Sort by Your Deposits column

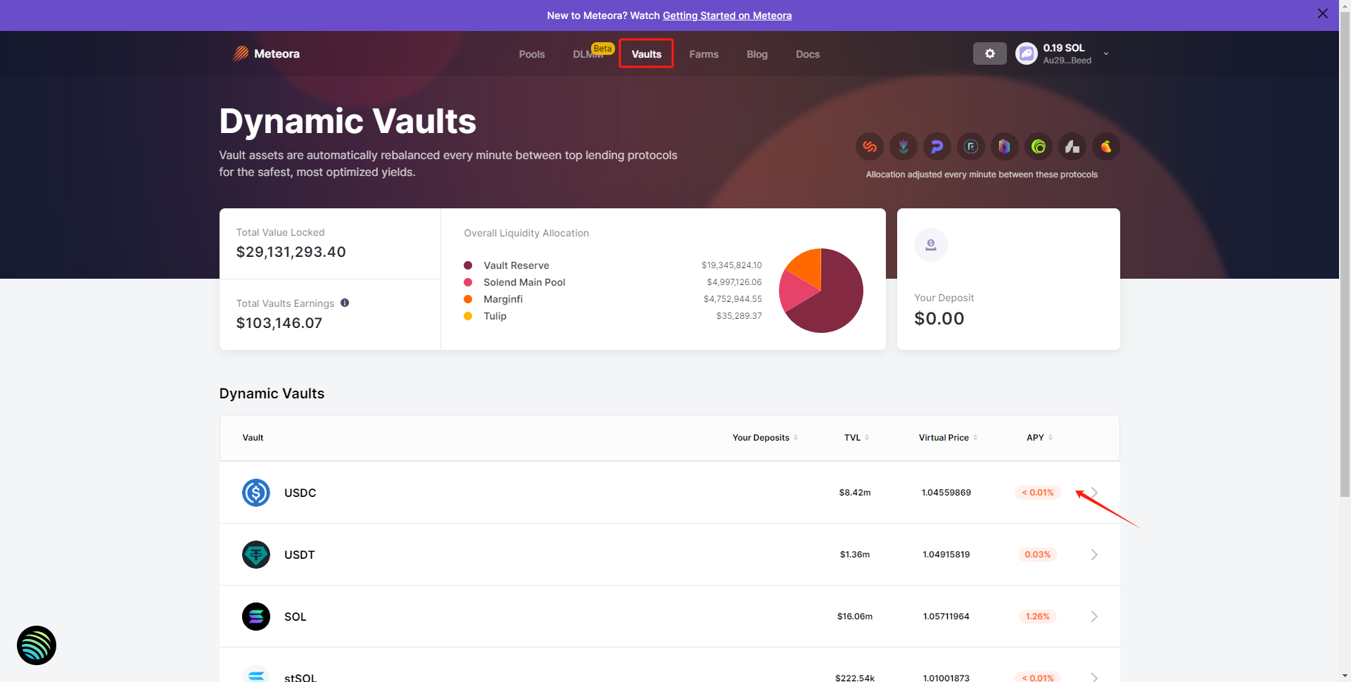[x=765, y=438]
